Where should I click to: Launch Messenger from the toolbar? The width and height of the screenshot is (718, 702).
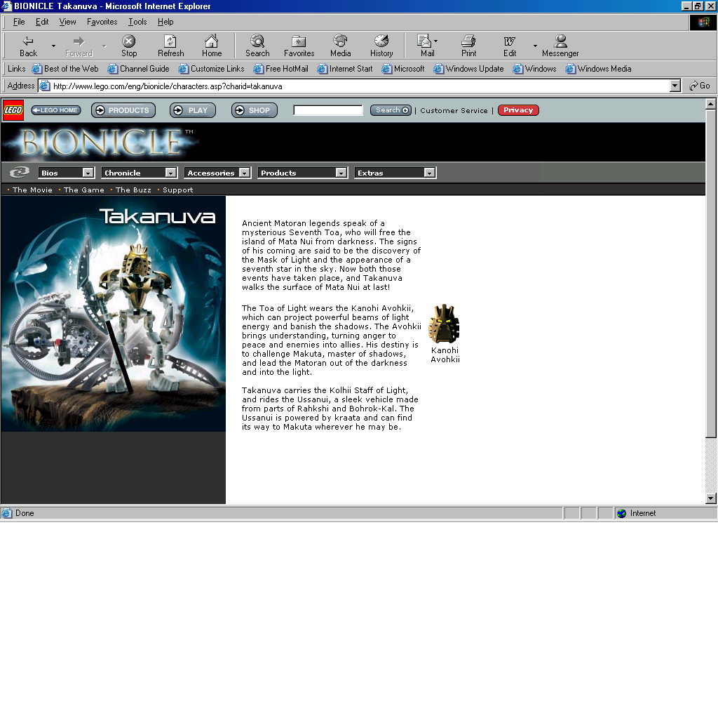560,46
